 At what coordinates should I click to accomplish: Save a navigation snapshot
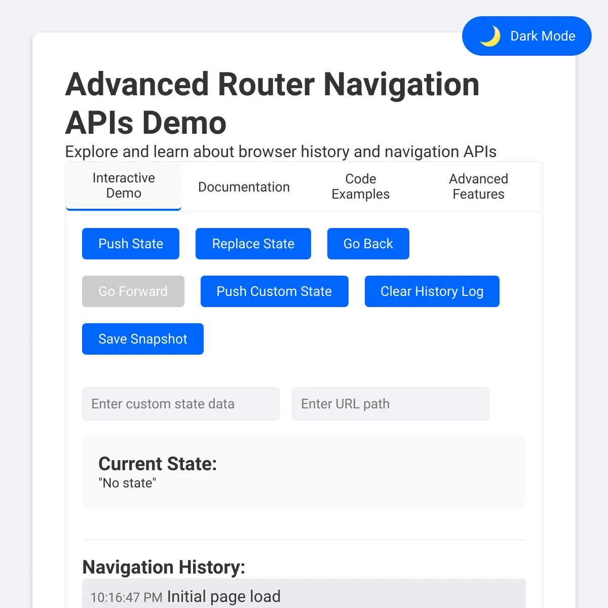click(142, 339)
